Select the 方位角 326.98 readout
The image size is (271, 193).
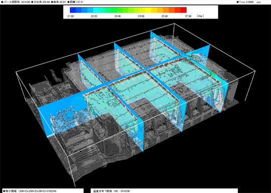point(41,2)
